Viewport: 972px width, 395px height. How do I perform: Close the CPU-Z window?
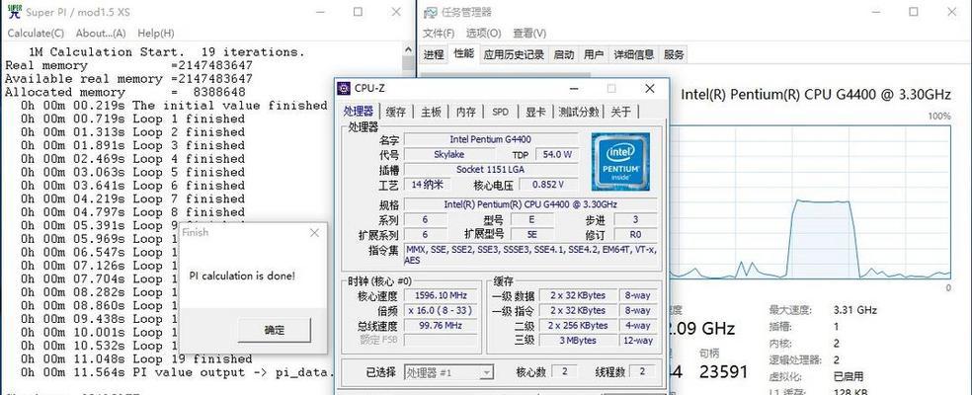650,89
